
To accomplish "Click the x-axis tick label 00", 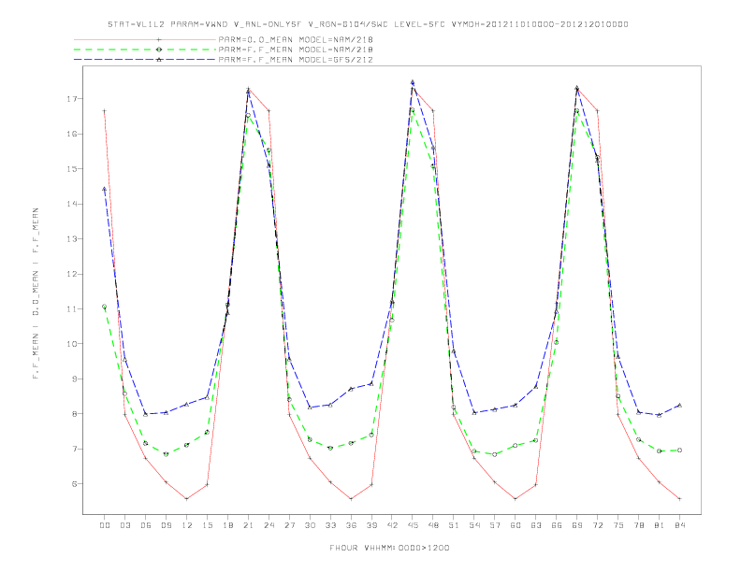I will click(x=105, y=525).
